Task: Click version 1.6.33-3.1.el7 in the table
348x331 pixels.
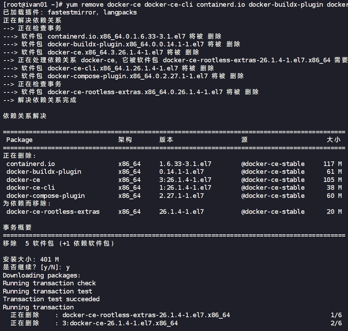Action: point(185,164)
